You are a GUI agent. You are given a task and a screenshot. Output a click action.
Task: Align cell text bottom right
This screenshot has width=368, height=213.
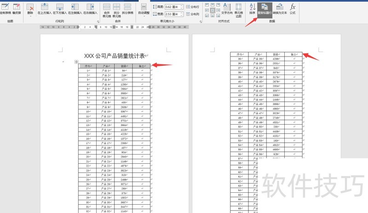(x=218, y=16)
